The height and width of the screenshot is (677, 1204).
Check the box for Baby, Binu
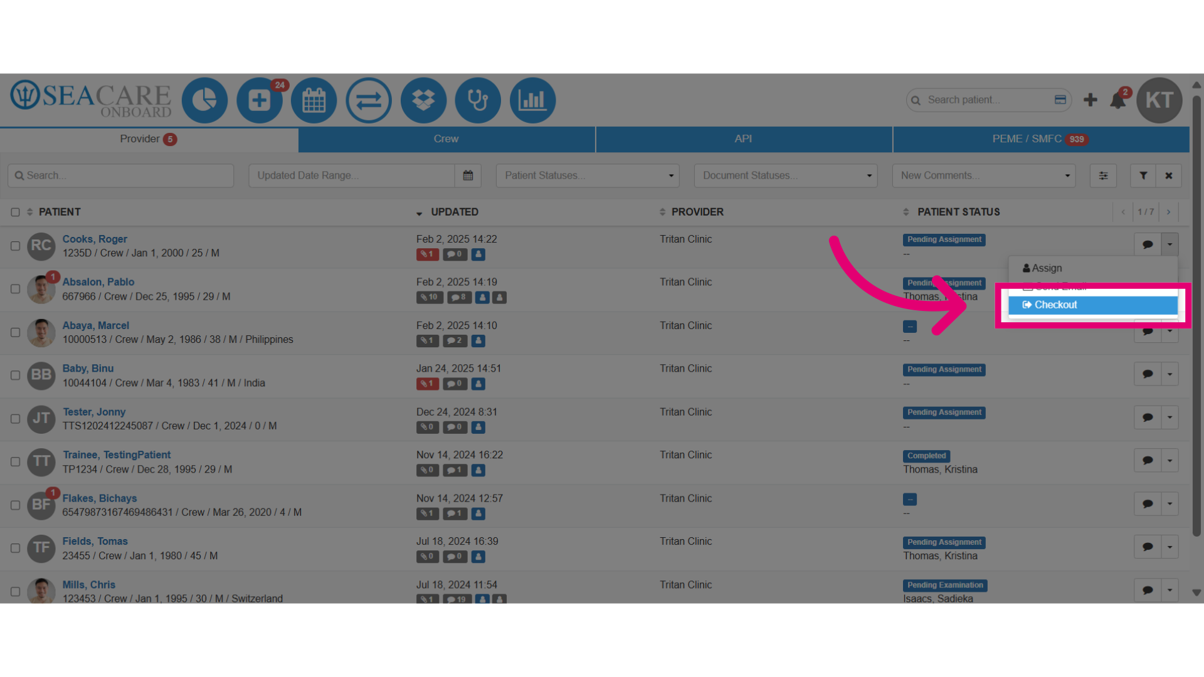point(15,375)
